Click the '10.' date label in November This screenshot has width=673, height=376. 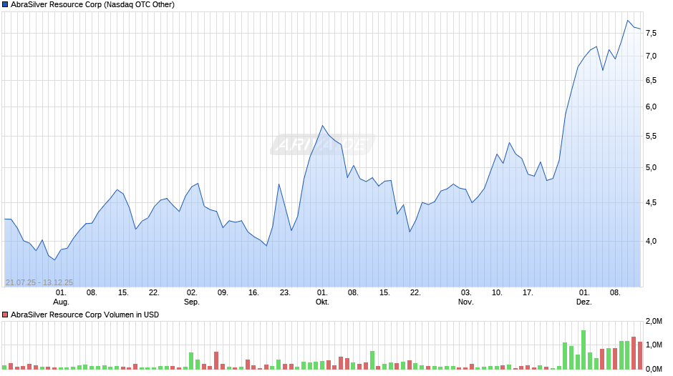coord(497,293)
